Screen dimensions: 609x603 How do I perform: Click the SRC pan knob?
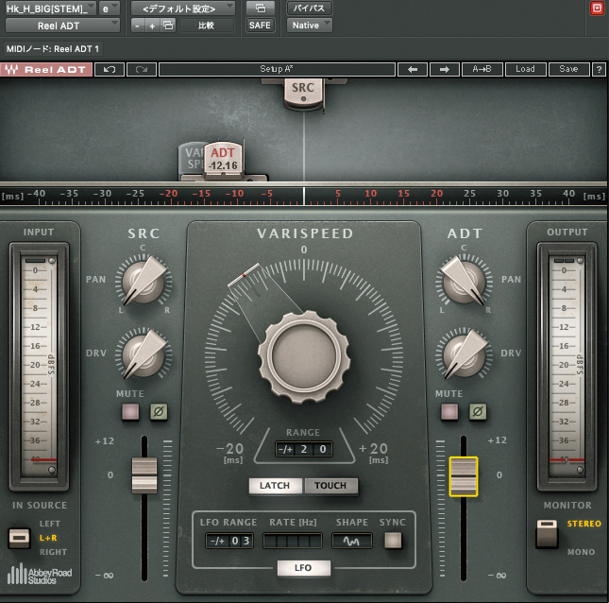(x=144, y=281)
